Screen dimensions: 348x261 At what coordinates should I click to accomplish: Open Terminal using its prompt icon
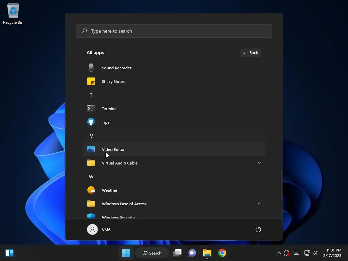[91, 108]
